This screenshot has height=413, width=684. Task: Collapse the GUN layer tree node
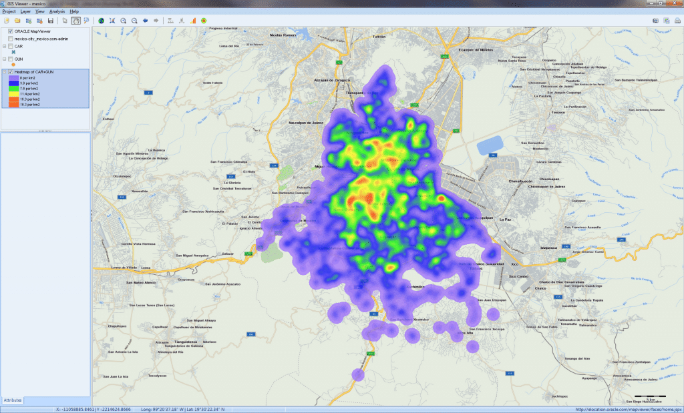(x=5, y=59)
